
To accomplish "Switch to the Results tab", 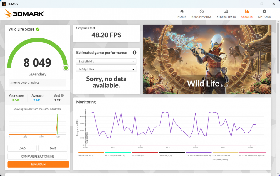I will pyautogui.click(x=246, y=13).
